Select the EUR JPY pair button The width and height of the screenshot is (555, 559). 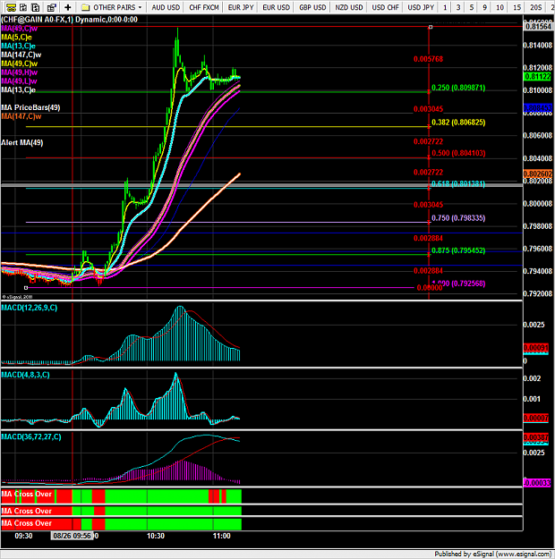coord(241,7)
